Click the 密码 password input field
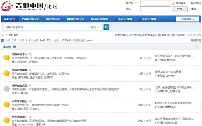This screenshot has width=202, height=126. (155, 9)
